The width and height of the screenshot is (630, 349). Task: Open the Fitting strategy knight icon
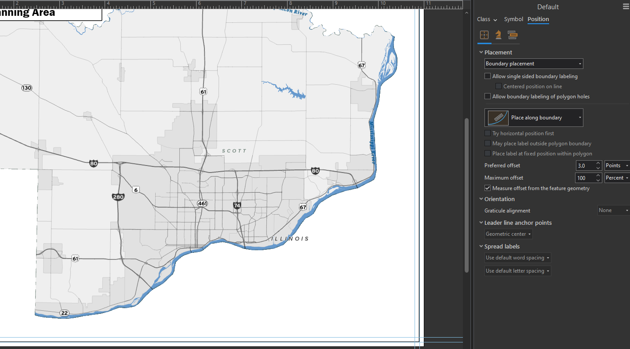pyautogui.click(x=498, y=35)
